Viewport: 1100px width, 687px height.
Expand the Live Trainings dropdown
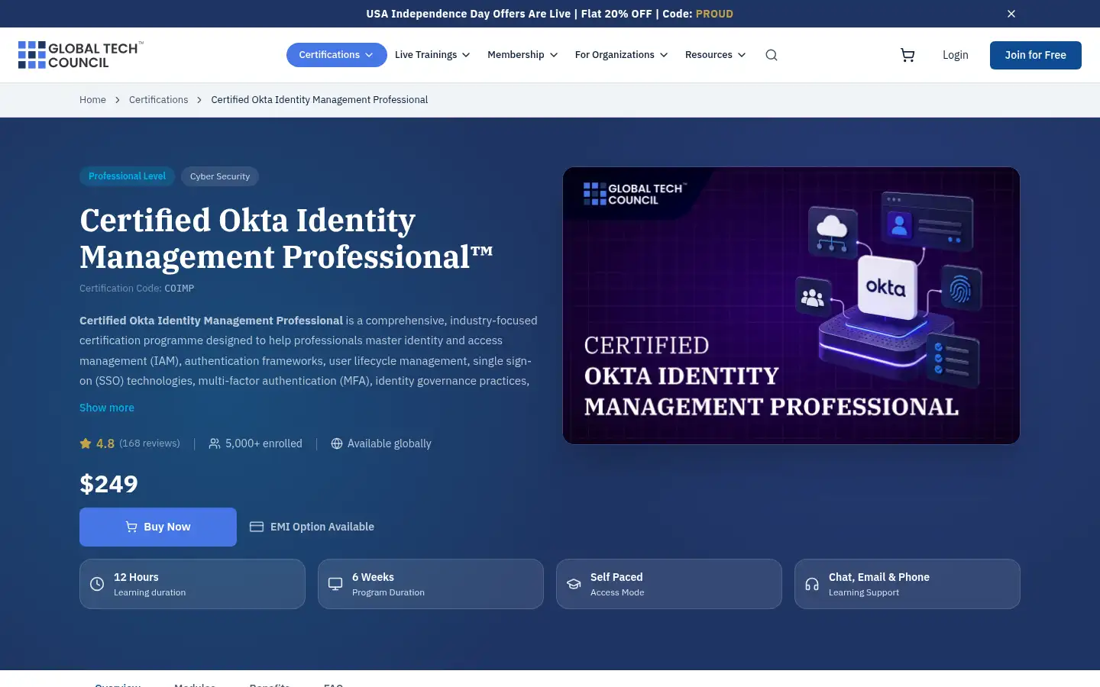432,55
